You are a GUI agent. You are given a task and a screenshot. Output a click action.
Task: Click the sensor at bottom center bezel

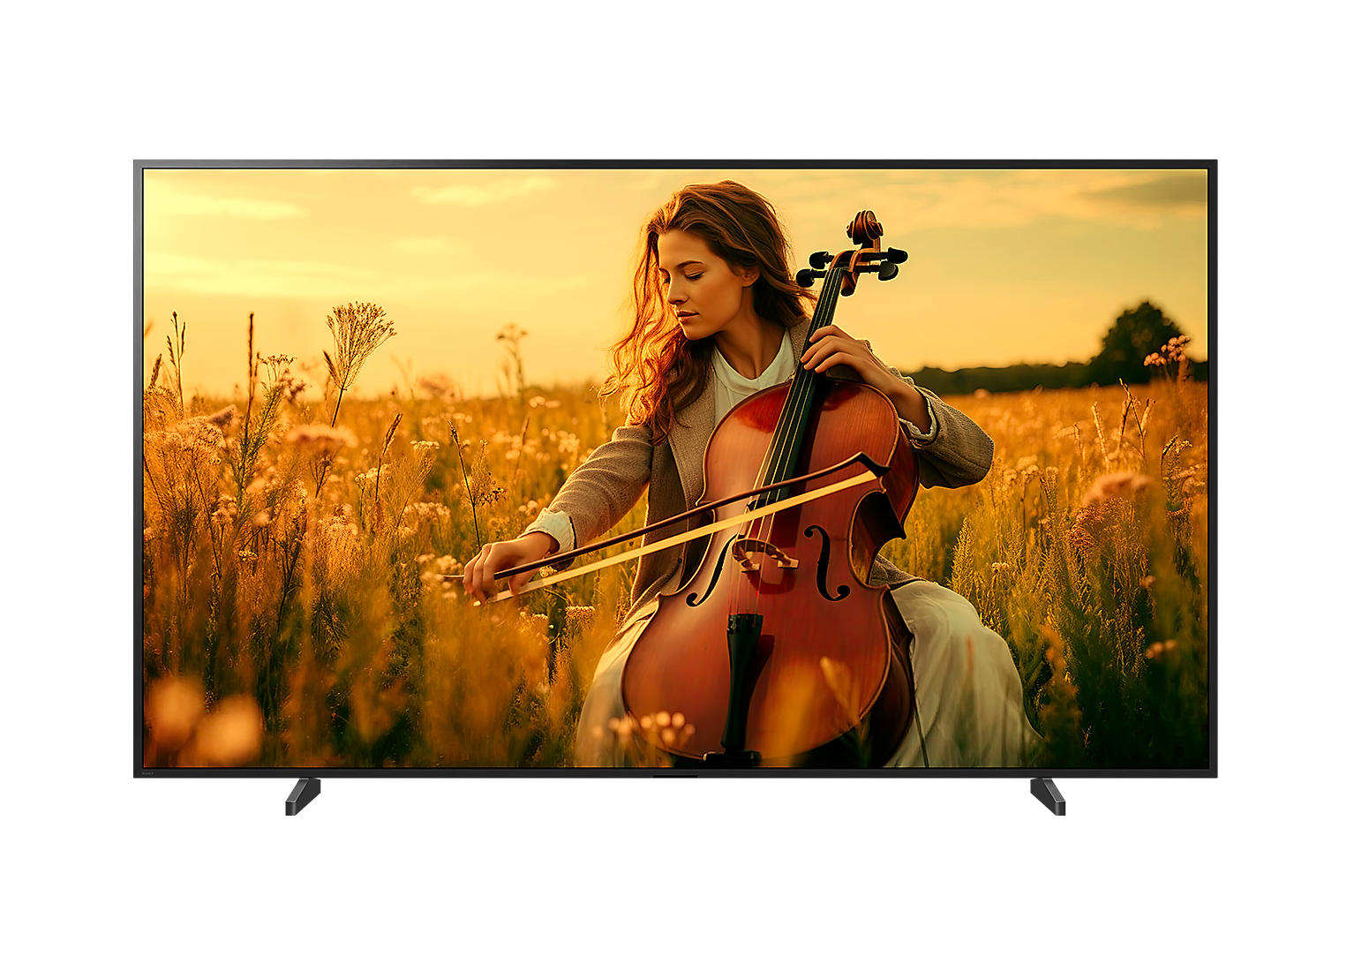(x=675, y=776)
